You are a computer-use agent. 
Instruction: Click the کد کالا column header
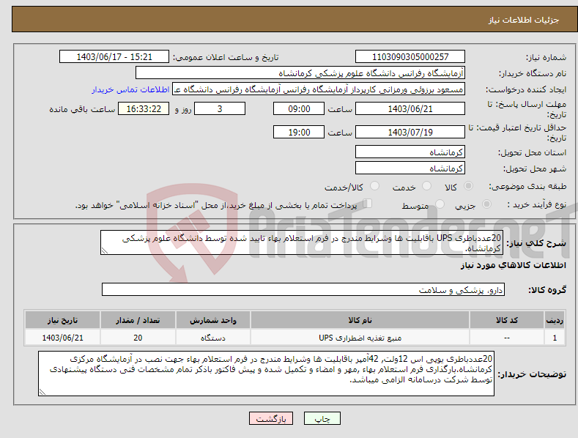click(507, 320)
